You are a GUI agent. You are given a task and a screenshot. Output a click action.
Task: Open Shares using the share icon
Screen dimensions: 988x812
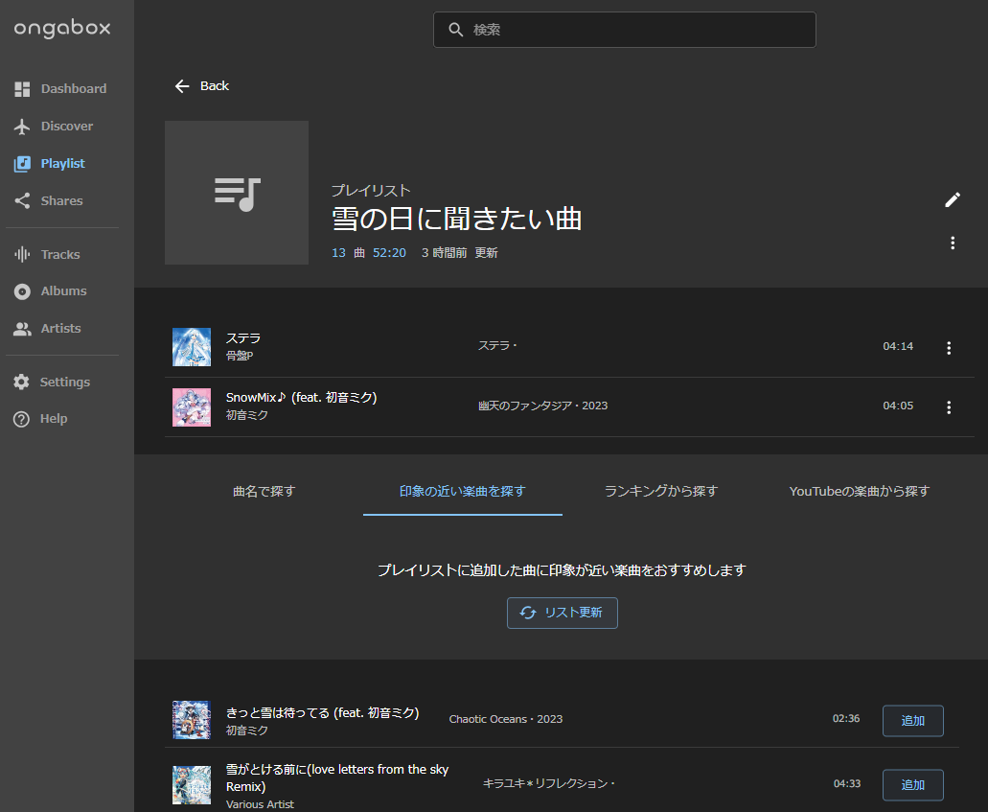coord(20,200)
